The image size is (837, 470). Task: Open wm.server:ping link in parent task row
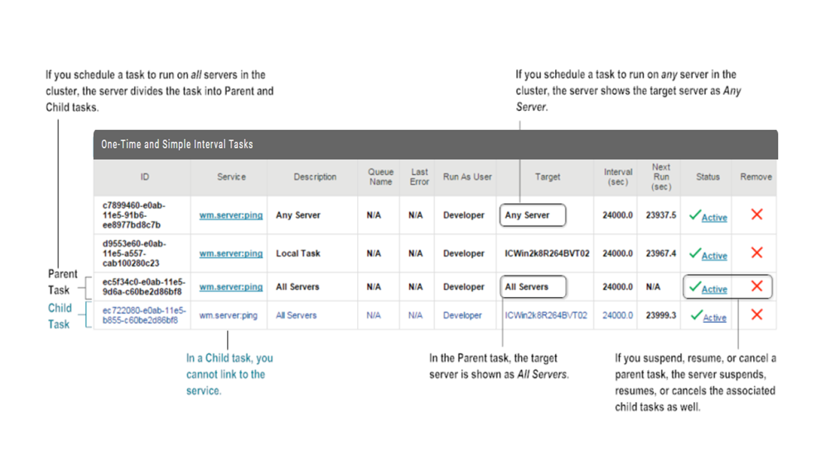(231, 287)
